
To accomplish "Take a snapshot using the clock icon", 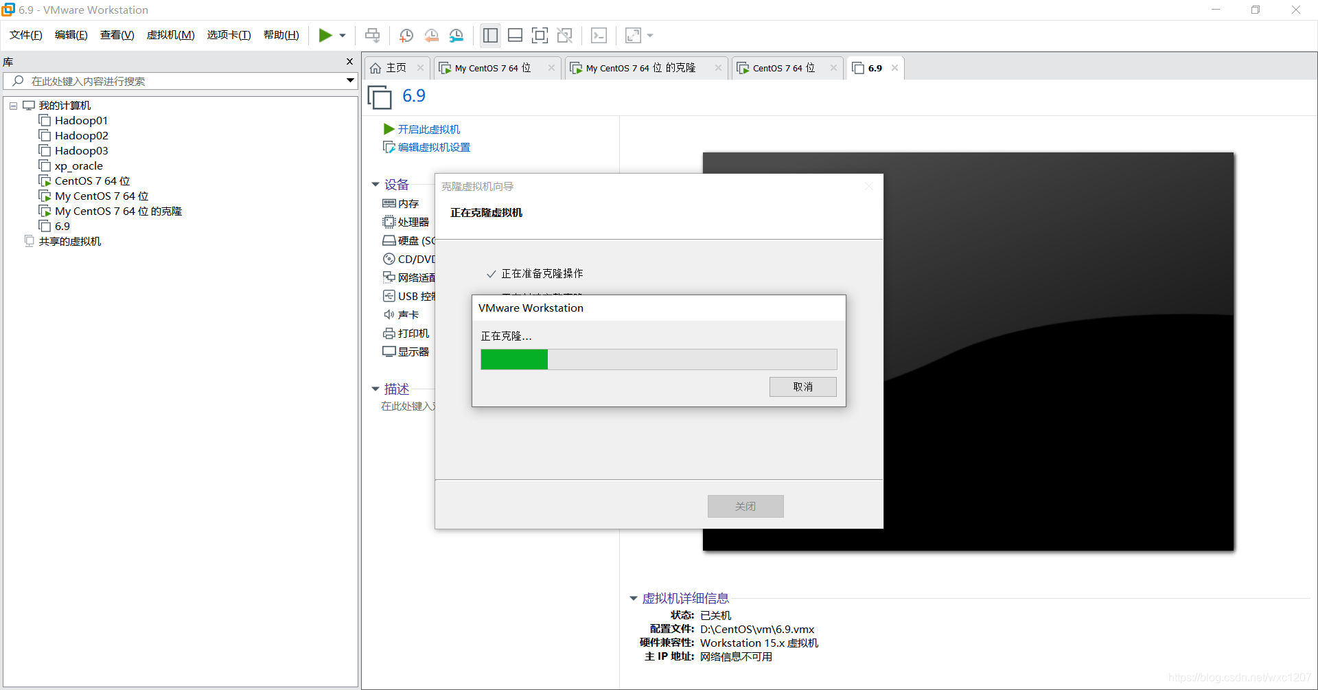I will tap(406, 35).
